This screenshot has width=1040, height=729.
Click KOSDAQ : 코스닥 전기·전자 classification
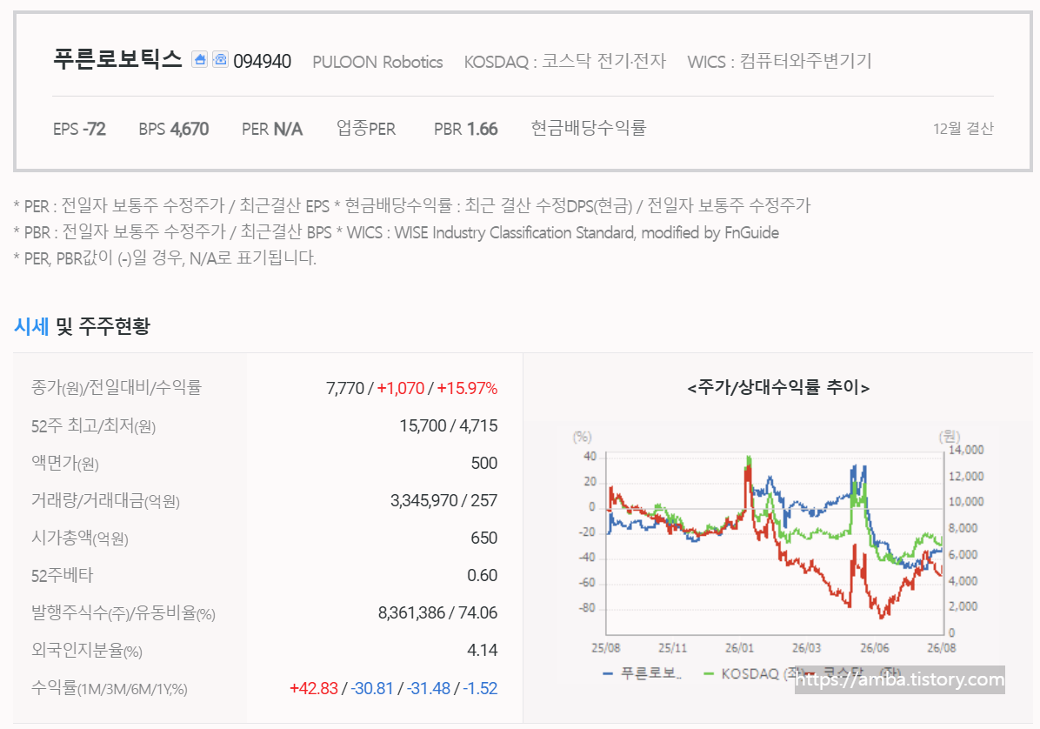click(564, 61)
